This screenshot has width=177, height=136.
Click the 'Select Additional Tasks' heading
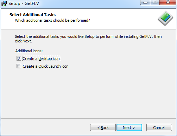(32, 15)
